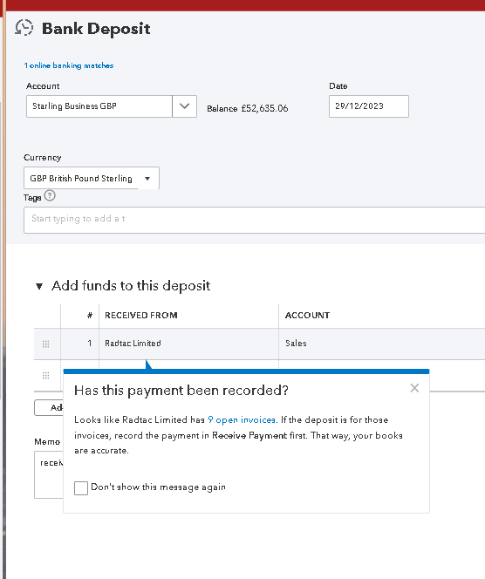Grab the drag handle of row 1
Image resolution: width=485 pixels, height=579 pixels.
[x=46, y=344]
